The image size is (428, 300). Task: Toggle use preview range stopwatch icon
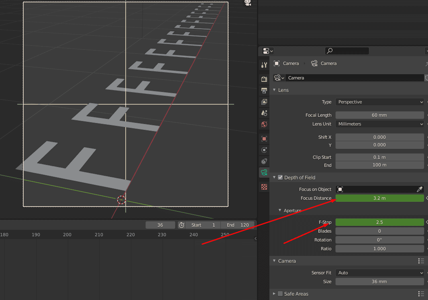(181, 225)
